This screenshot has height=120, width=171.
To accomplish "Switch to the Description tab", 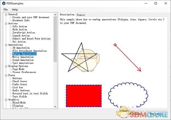I will click(x=67, y=15).
